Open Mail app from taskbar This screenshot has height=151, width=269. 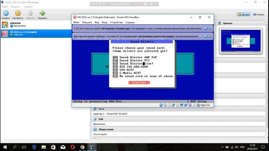[x=63, y=147]
